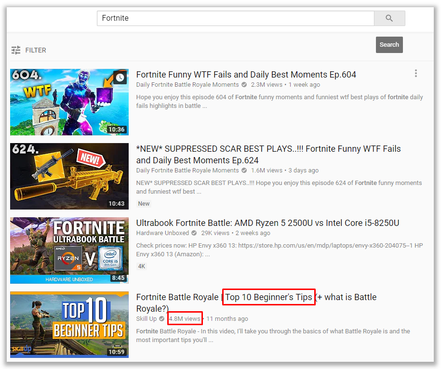This screenshot has height=369, width=441.
Task: Click the magnifying glass search icon
Action: coord(389,18)
